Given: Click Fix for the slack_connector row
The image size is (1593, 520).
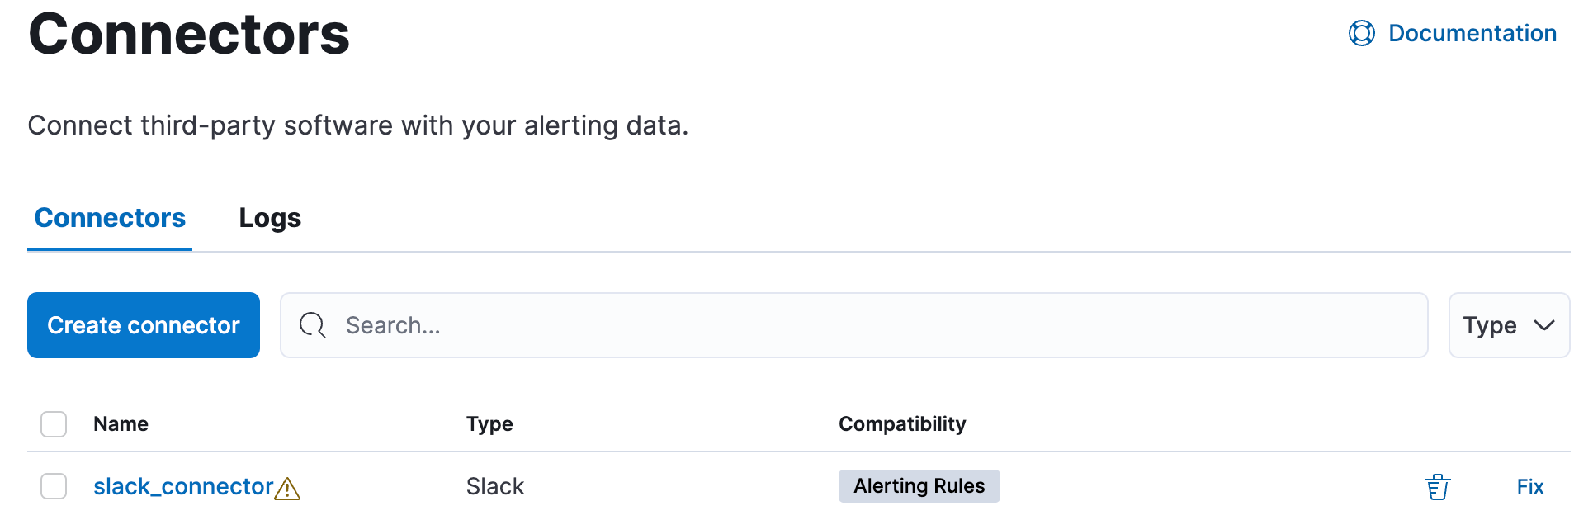Looking at the screenshot, I should tap(1529, 487).
